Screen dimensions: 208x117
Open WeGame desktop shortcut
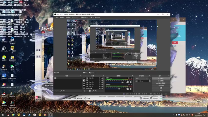click(4, 67)
